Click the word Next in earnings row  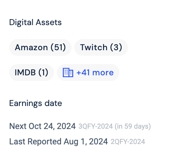pyautogui.click(x=18, y=126)
